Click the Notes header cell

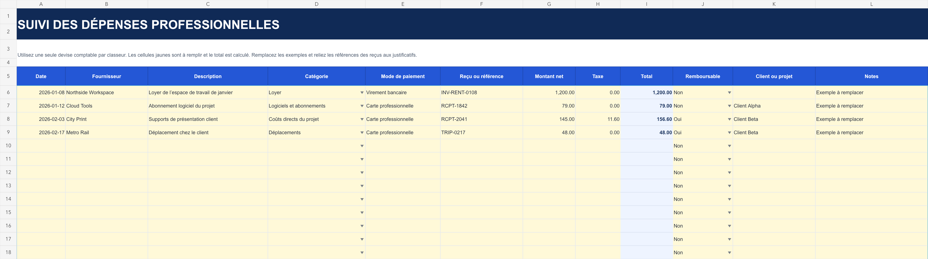click(x=871, y=76)
